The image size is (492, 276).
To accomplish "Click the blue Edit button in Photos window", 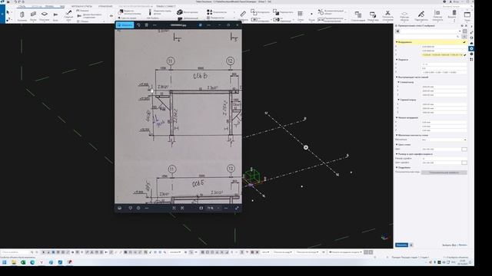I will click(125, 25).
